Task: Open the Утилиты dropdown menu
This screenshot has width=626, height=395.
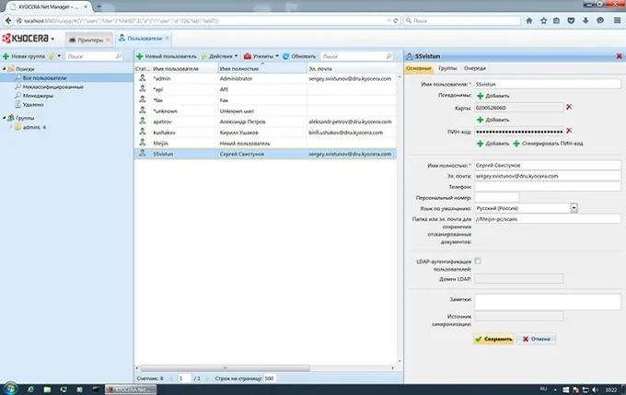Action: point(261,56)
